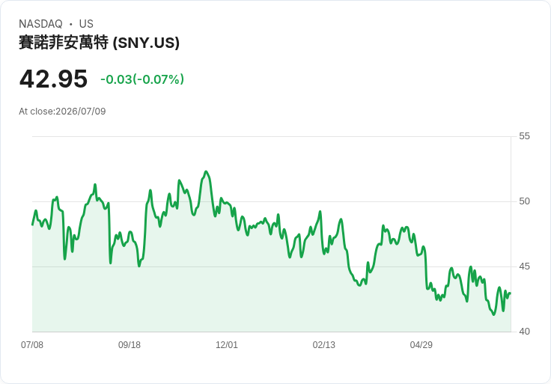Click the 40 y-axis price label
The height and width of the screenshot is (384, 551).
tap(524, 332)
